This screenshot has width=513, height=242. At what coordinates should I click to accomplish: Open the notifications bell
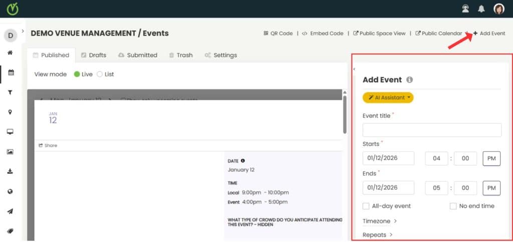click(x=481, y=9)
